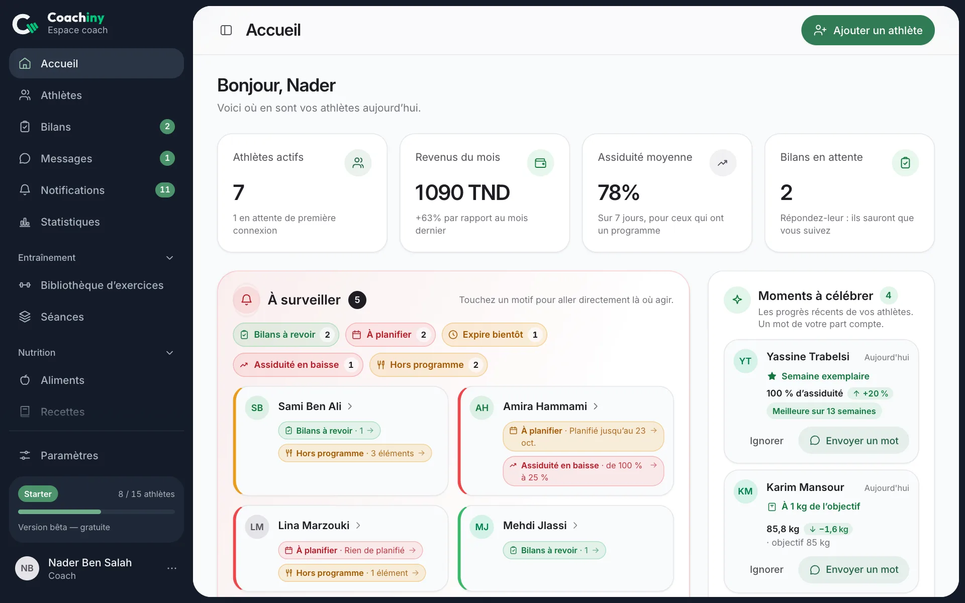Click the Moments à célébrer sparkle icon
Screen dimensions: 965x603
coord(737,300)
